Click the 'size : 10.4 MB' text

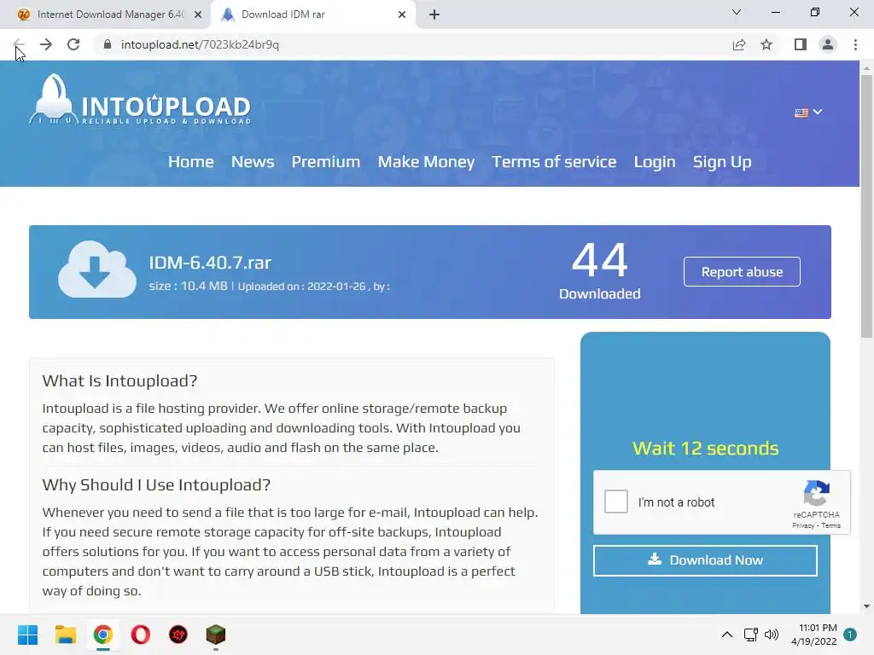[188, 287]
